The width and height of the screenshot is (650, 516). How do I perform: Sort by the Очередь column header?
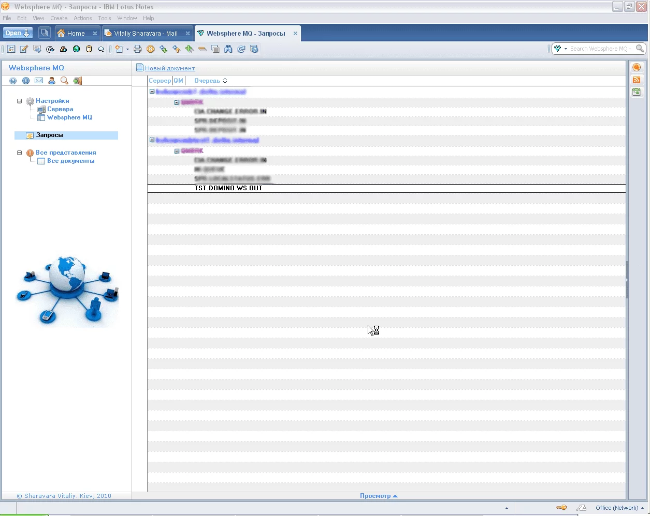tap(207, 81)
